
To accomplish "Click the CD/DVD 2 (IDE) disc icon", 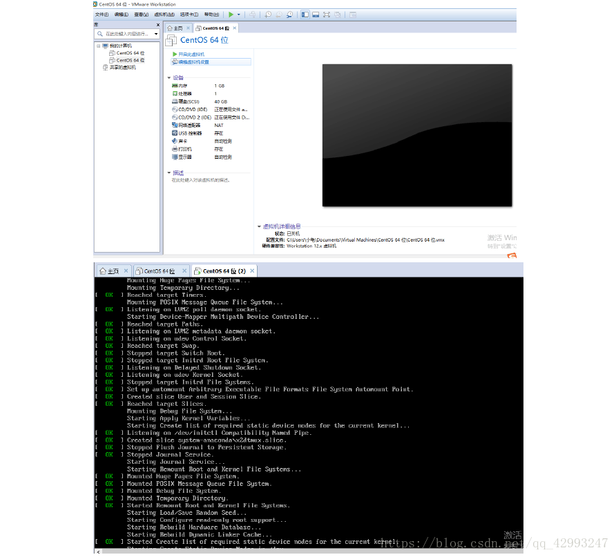I will tap(175, 117).
